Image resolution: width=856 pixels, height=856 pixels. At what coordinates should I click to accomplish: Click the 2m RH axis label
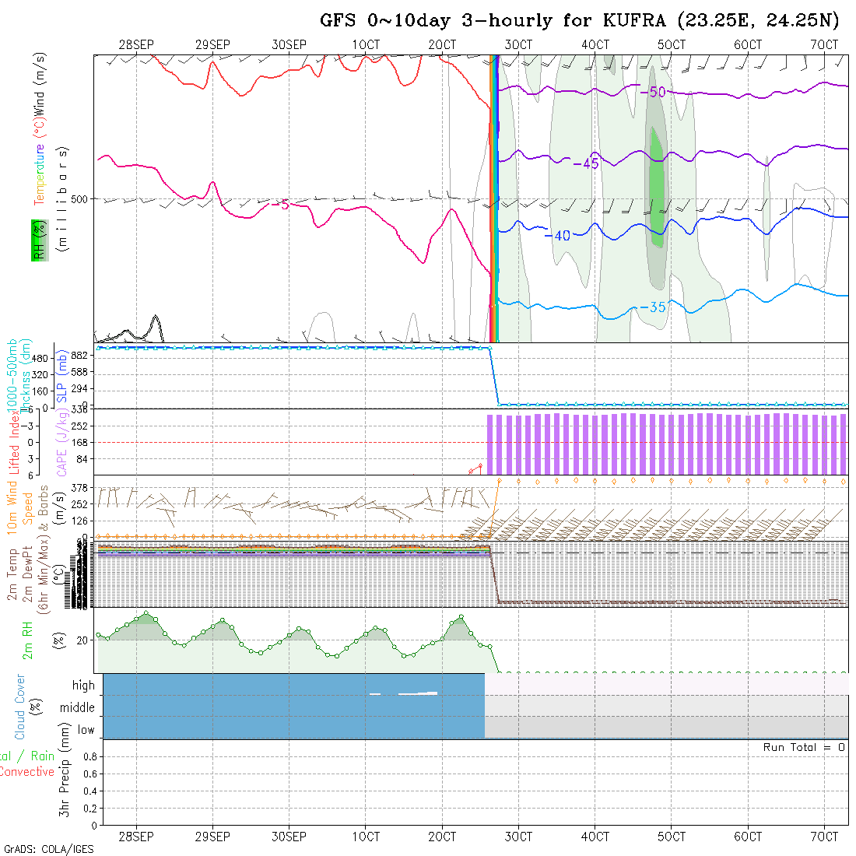coord(28,640)
